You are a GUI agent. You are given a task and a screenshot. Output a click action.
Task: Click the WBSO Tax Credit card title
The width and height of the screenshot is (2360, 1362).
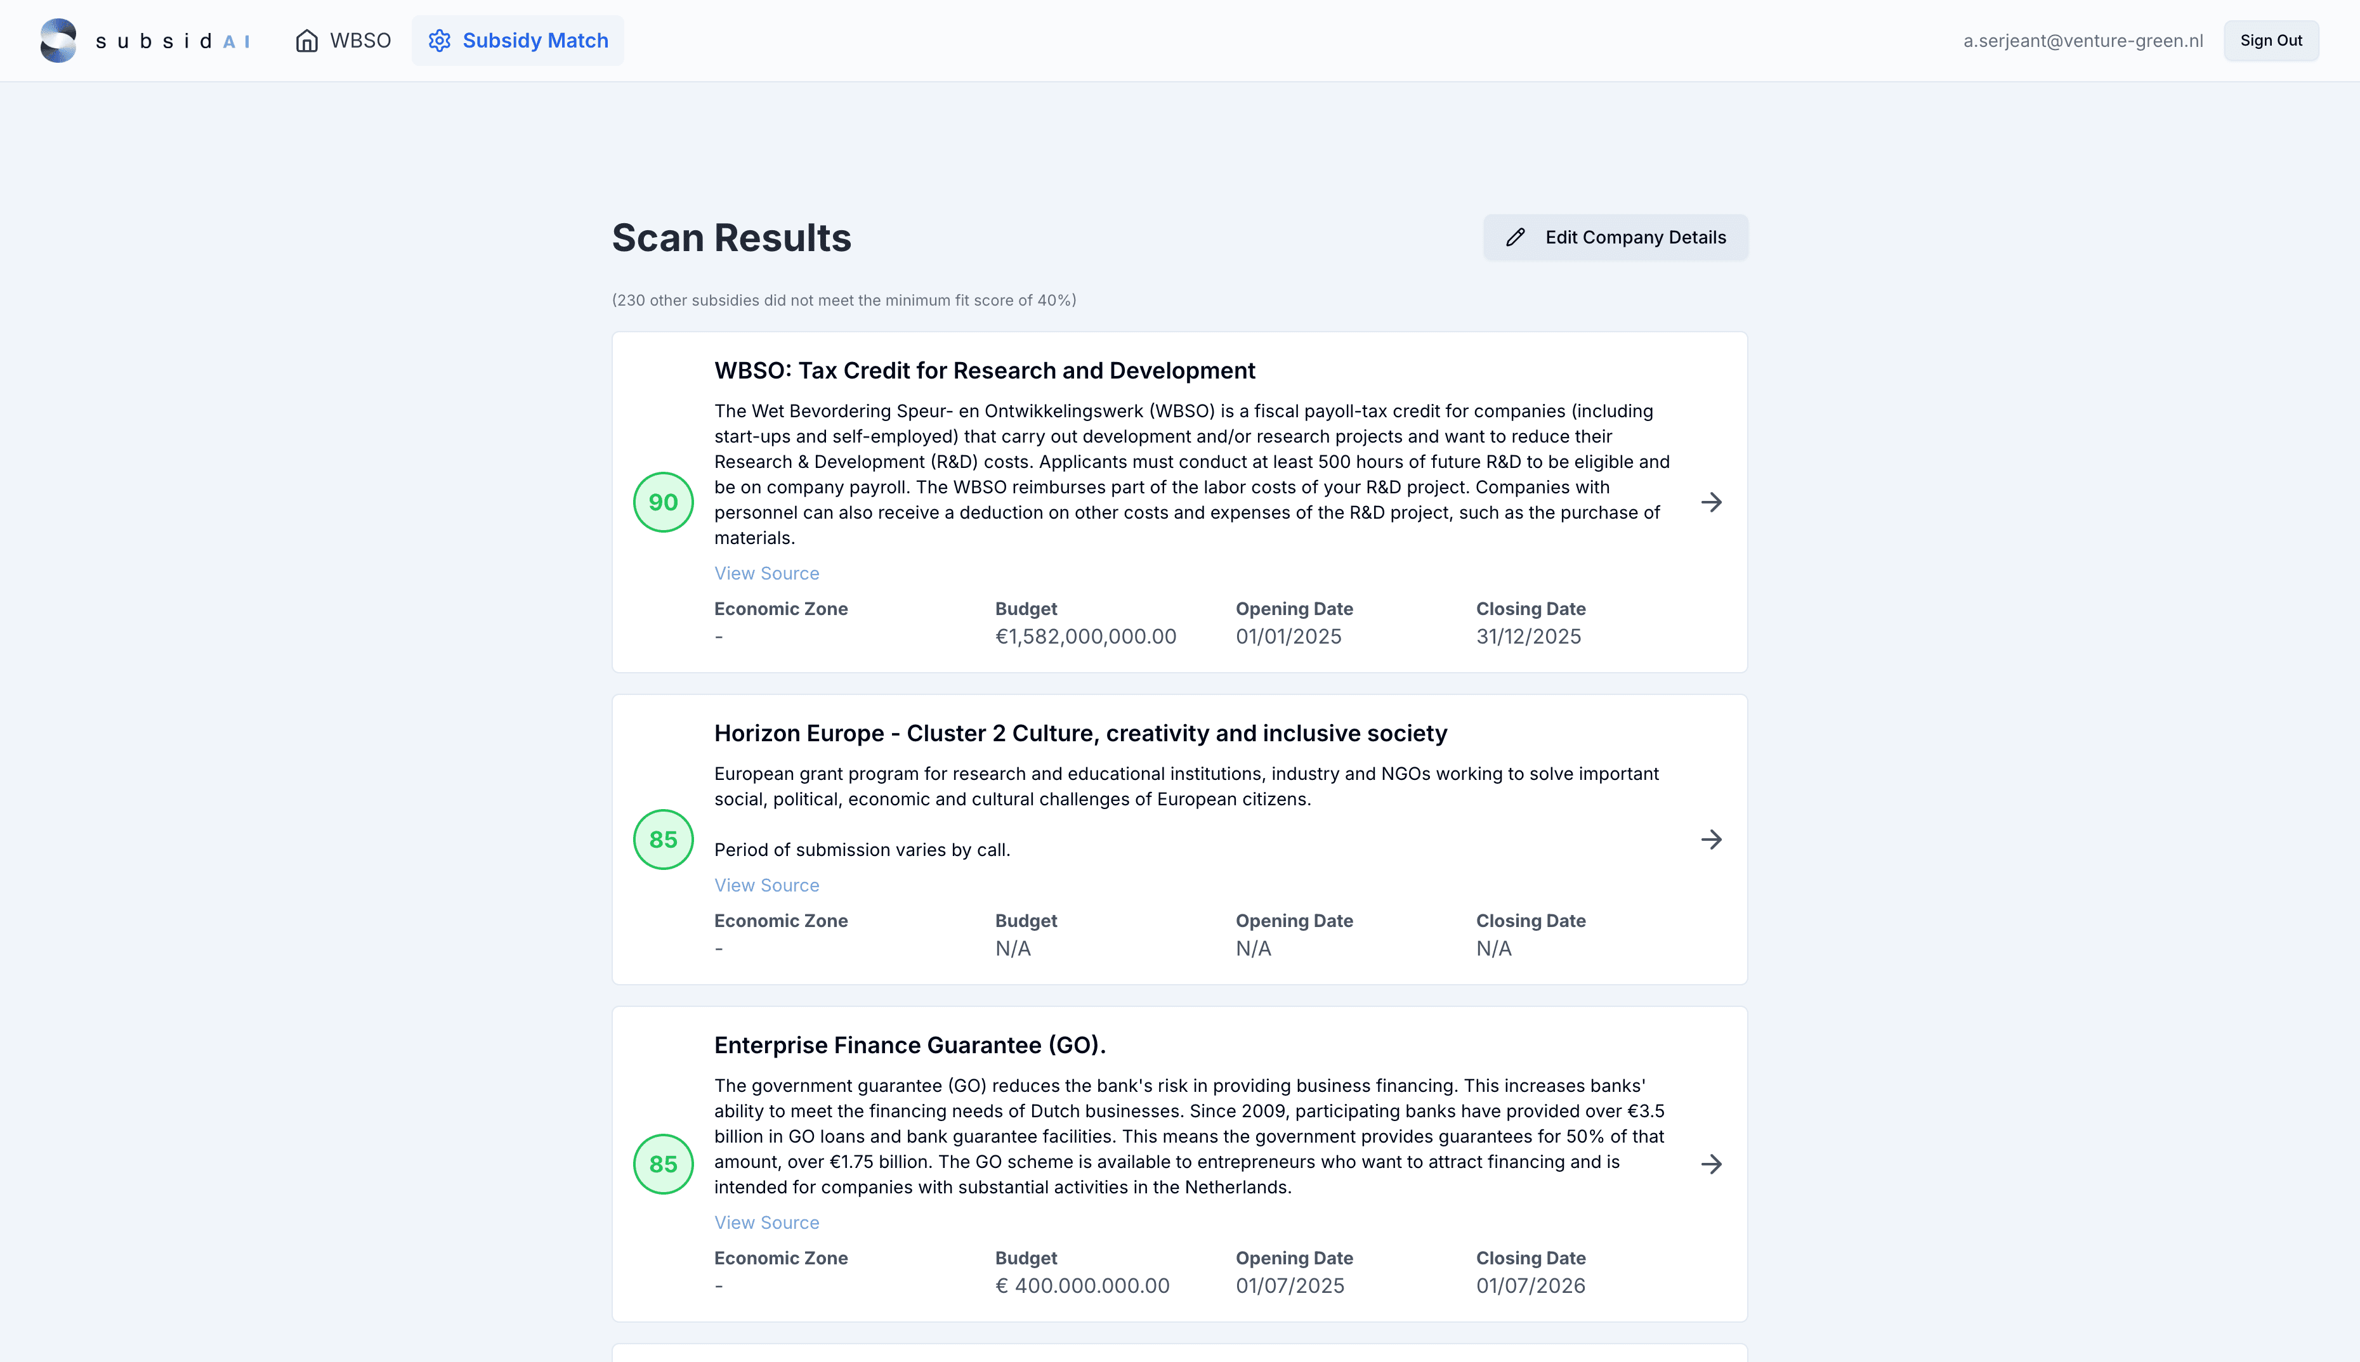(985, 370)
